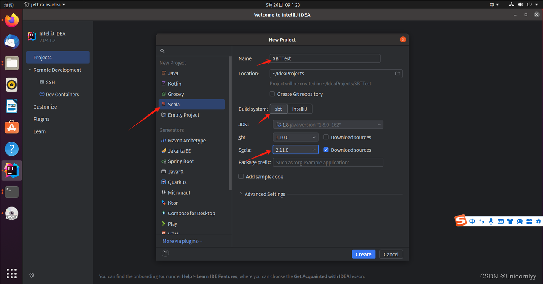543x284 pixels.
Task: Open Rhythmbox from the dock
Action: click(x=12, y=84)
